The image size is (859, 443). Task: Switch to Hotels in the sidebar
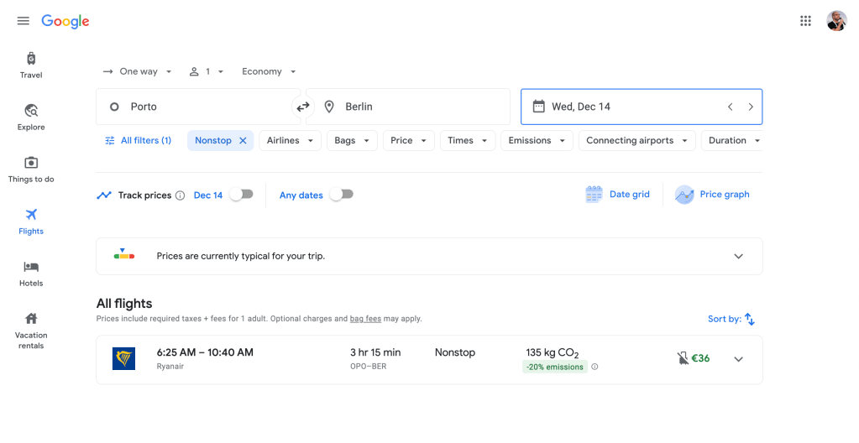tap(31, 273)
